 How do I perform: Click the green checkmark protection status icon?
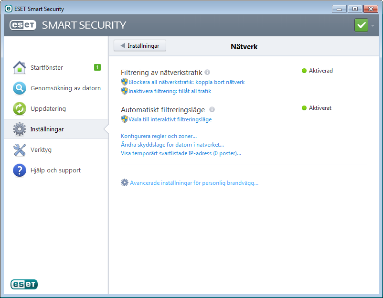click(361, 25)
